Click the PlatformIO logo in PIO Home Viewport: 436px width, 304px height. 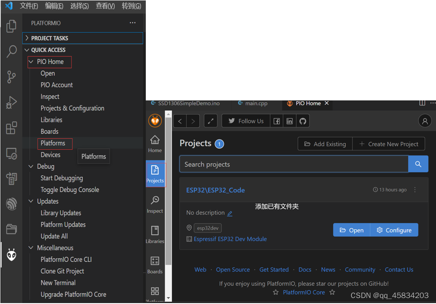coord(155,121)
